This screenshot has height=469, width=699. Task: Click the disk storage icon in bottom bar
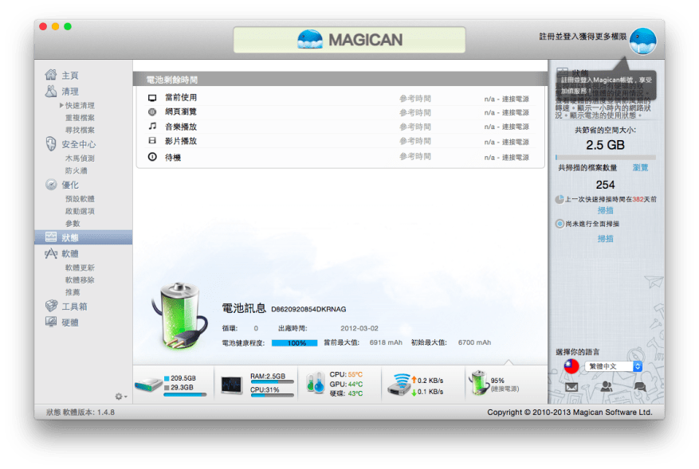[x=147, y=385]
